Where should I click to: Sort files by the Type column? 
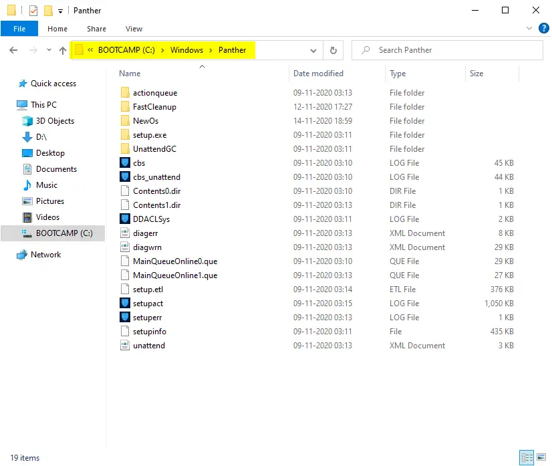398,74
